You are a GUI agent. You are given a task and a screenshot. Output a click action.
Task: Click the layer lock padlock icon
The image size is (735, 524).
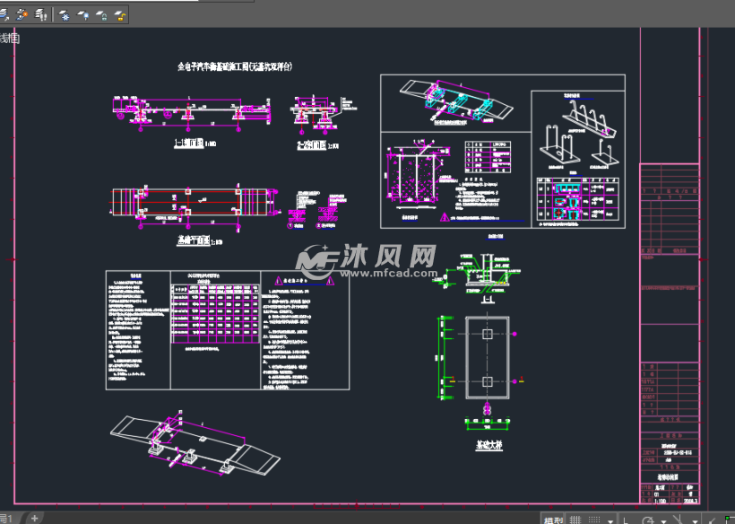(101, 14)
